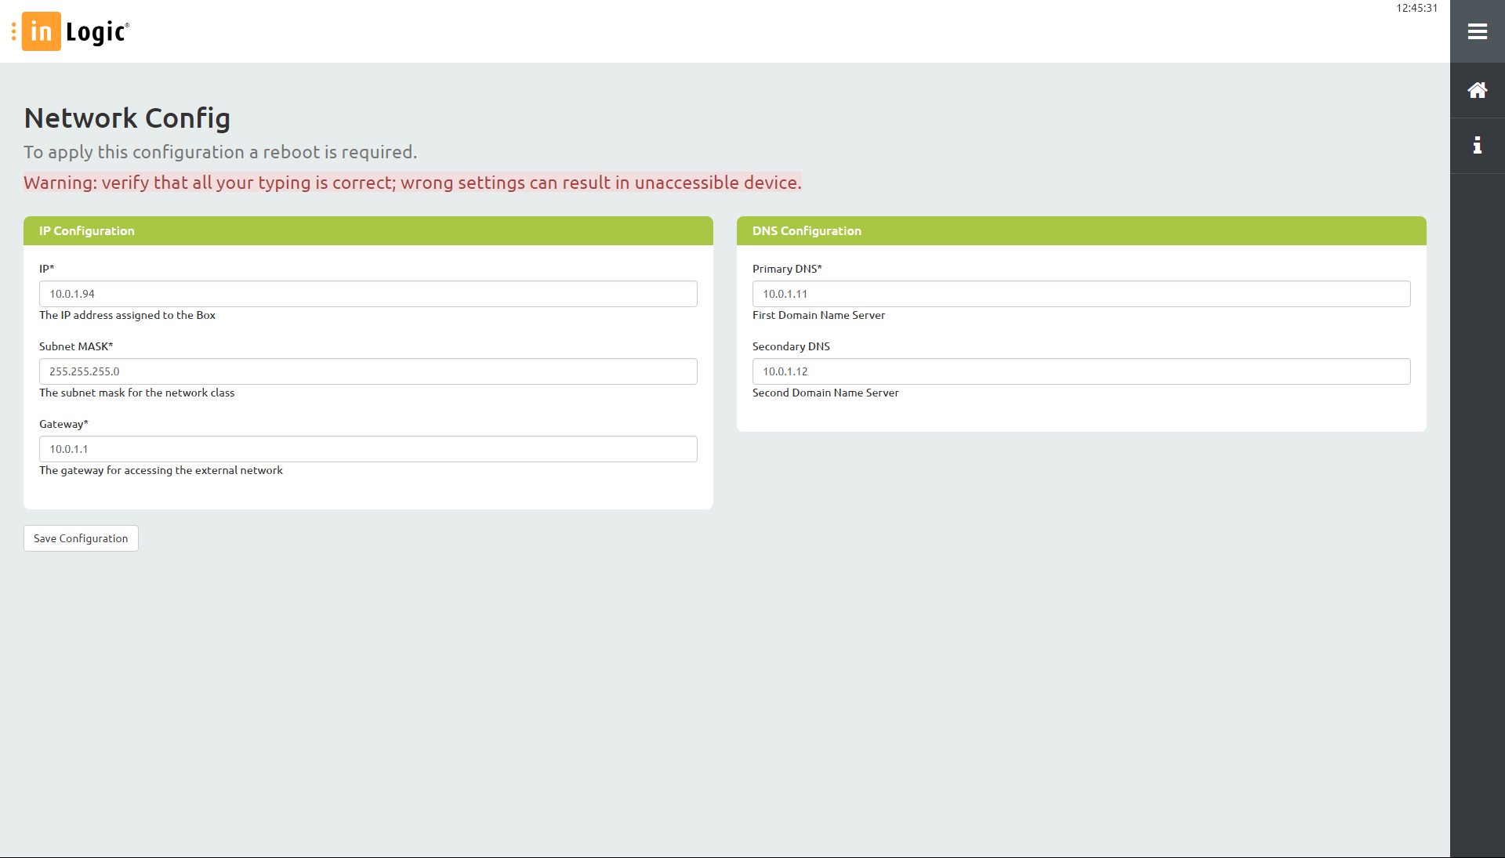Image resolution: width=1505 pixels, height=858 pixels.
Task: Focus the Secondary DNS field with 10.0.1.12
Action: 1081,371
